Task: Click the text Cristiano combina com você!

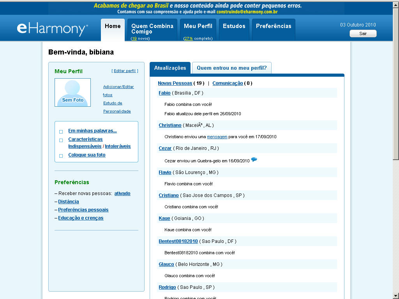Action: coord(191,207)
